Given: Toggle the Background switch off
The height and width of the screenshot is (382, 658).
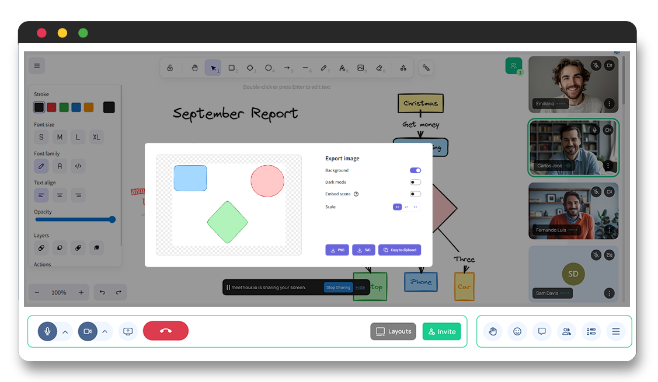Looking at the screenshot, I should click(x=415, y=170).
